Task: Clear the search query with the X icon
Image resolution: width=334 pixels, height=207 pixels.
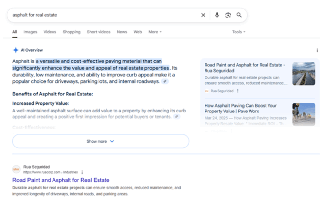Action: click(203, 15)
